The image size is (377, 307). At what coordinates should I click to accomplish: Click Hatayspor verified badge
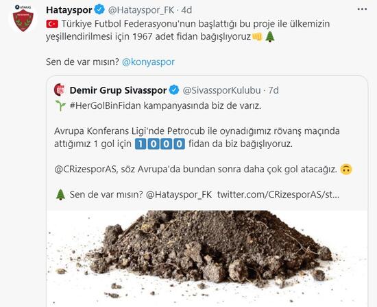pyautogui.click(x=100, y=10)
